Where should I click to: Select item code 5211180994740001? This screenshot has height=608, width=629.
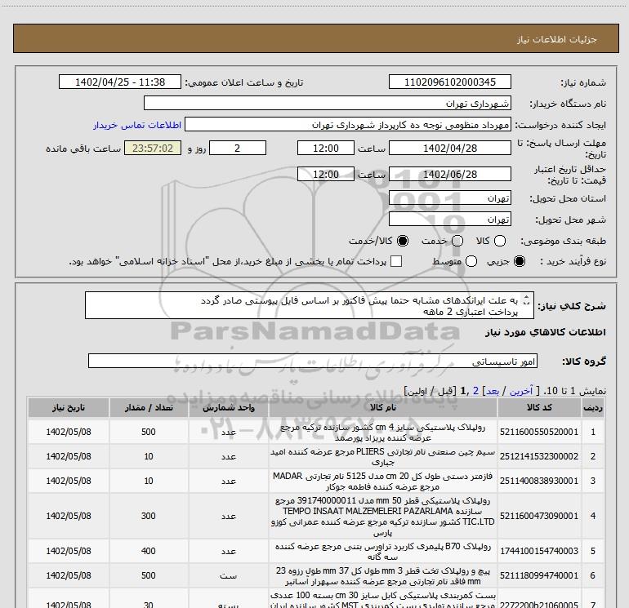coord(539,575)
